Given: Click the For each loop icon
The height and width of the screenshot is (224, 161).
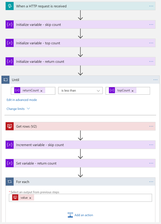Looking at the screenshot, I should point(10,182).
